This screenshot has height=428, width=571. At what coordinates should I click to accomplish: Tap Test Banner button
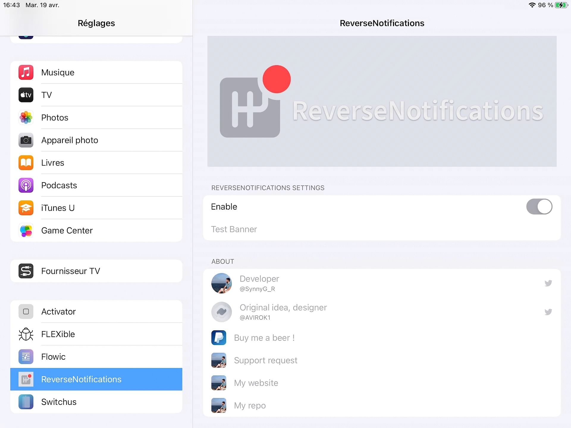click(x=382, y=229)
